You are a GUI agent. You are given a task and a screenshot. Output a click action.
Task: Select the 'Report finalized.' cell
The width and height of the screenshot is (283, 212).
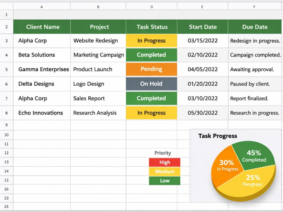coord(255,98)
